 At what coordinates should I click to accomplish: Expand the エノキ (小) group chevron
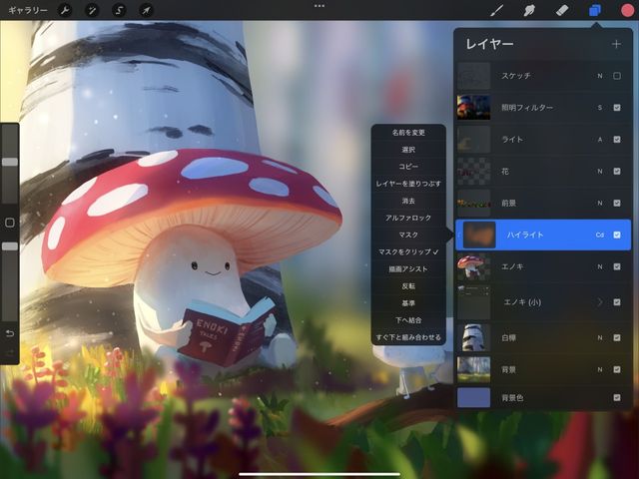[x=600, y=302]
